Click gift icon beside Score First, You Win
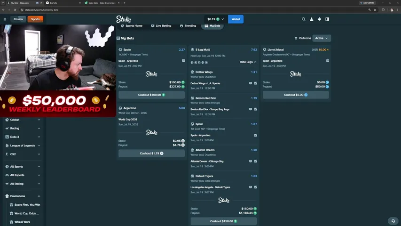 11,205
